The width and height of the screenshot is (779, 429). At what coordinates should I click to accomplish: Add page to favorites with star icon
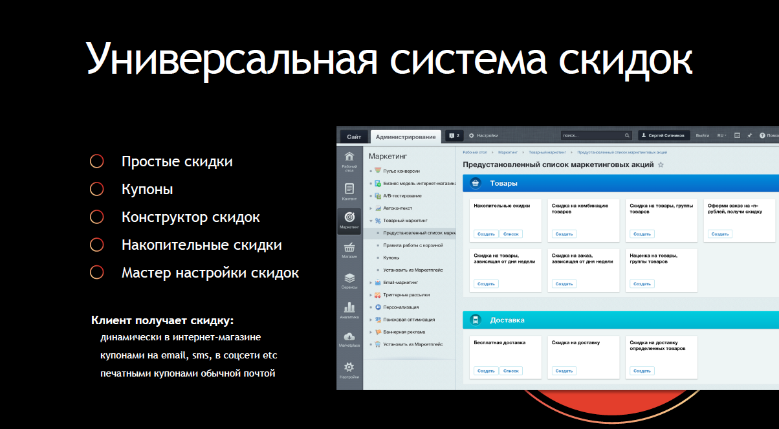click(661, 165)
